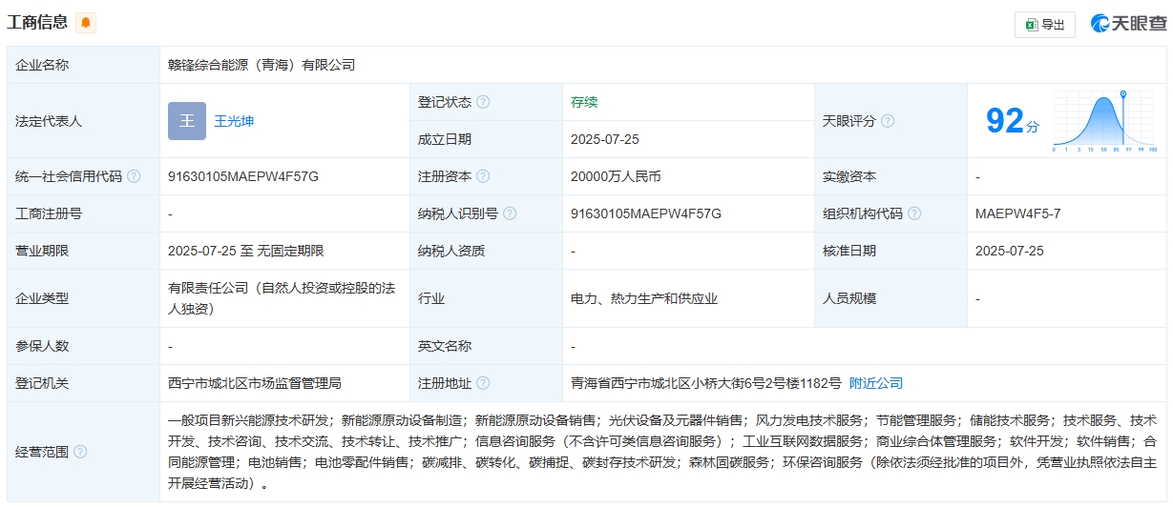The image size is (1173, 507).
Task: Click the orange bell icon beside 工商信息
Action: (86, 23)
